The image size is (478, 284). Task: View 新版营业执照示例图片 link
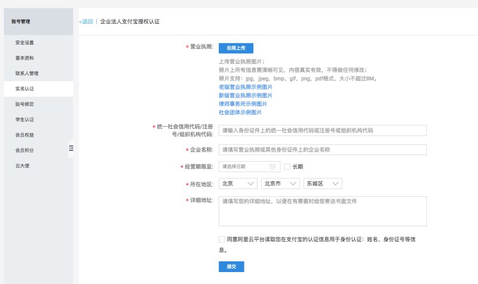[x=246, y=95]
